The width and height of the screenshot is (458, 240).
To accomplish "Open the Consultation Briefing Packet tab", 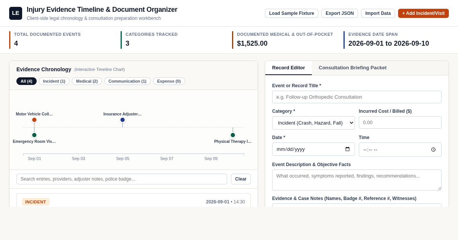I will (353, 68).
